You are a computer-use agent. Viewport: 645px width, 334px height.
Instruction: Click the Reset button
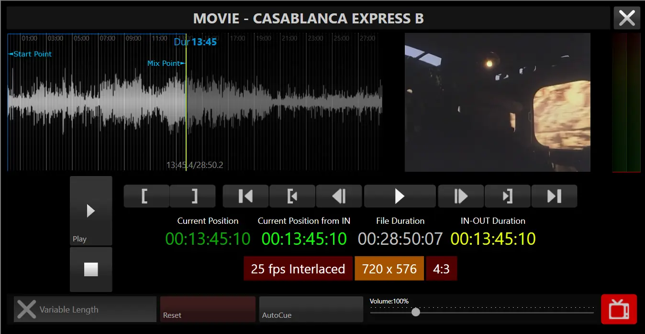(x=208, y=309)
